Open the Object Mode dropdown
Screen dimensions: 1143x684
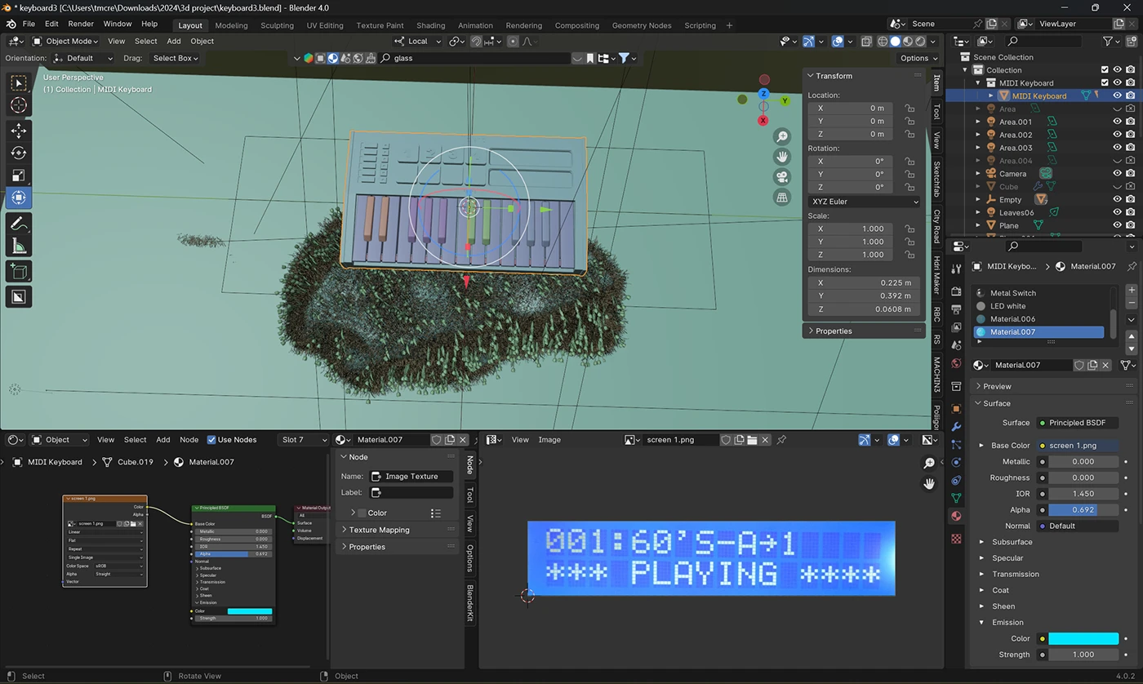tap(65, 41)
